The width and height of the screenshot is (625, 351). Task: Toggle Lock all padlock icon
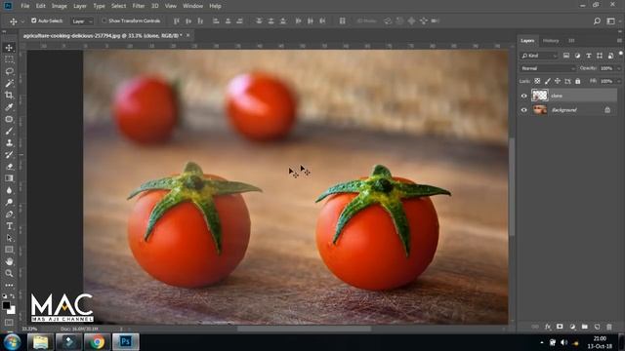tap(577, 81)
